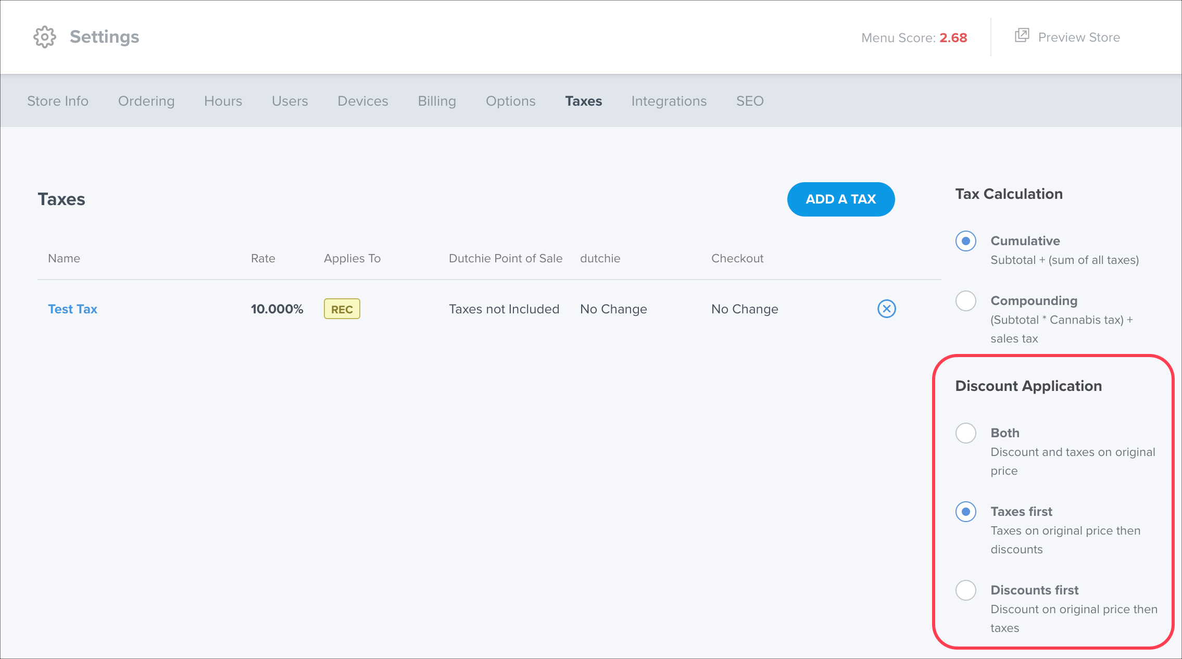Click the Preview Store link text

1079,37
